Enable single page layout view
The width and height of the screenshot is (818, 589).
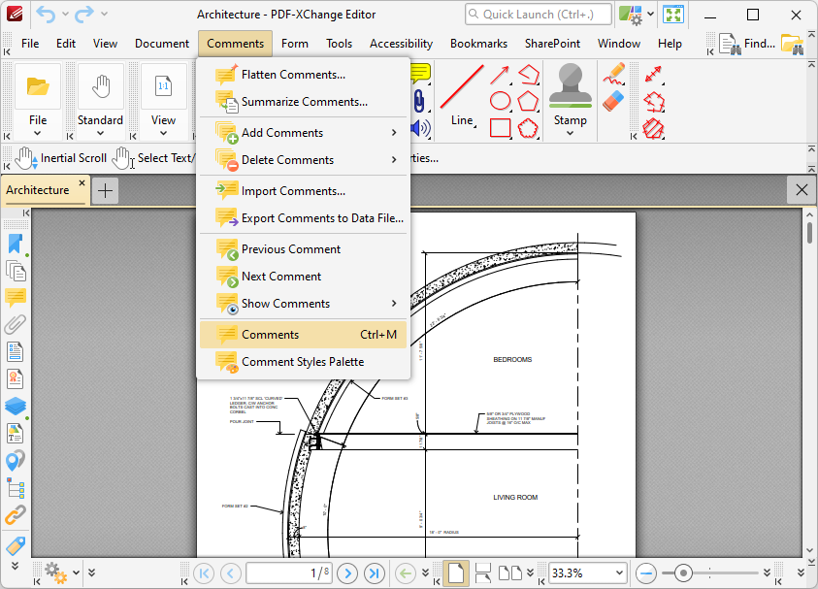point(456,573)
